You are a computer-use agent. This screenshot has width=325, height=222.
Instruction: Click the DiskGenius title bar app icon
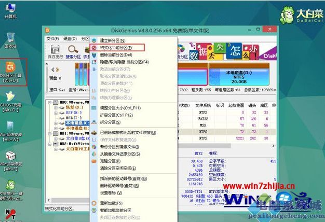point(47,30)
